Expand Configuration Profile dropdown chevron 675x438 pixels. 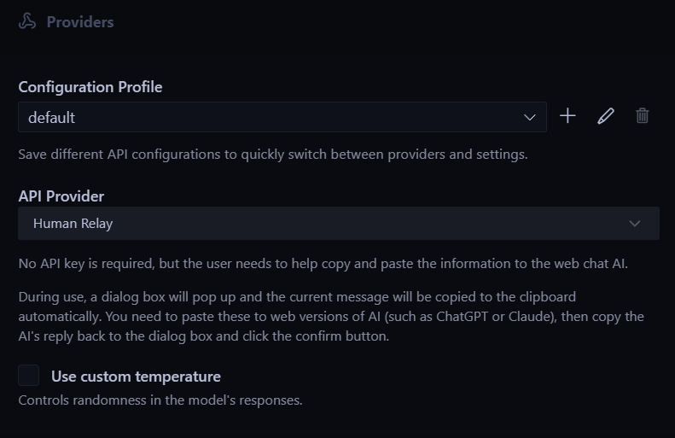pyautogui.click(x=530, y=118)
